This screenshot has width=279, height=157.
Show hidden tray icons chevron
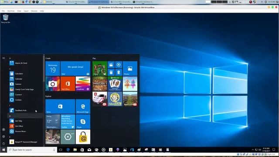253,150
